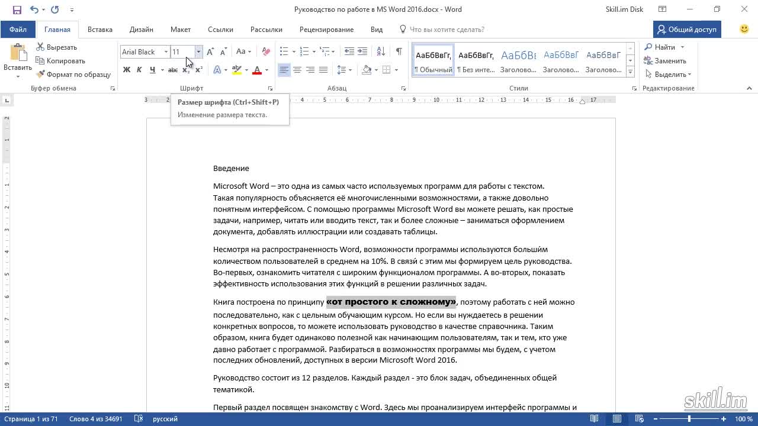The image size is (758, 426).
Task: Click Копировать to copy the selection
Action: pos(60,61)
